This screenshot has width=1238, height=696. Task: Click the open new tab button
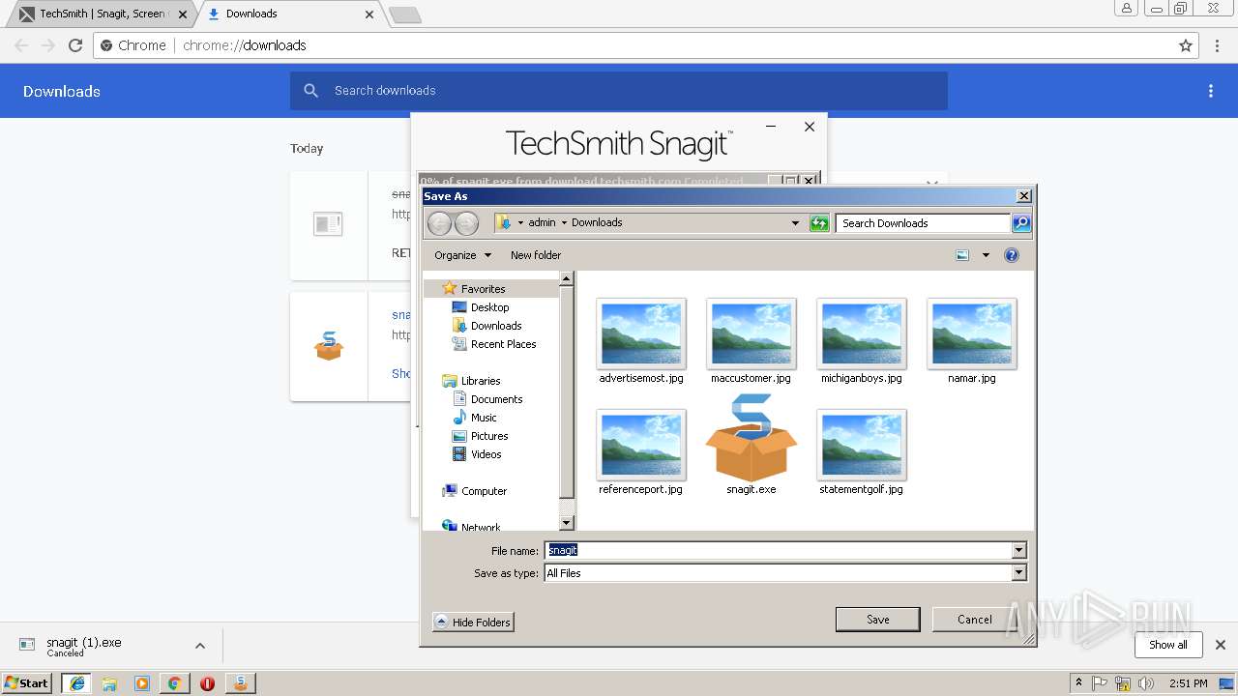pyautogui.click(x=404, y=14)
